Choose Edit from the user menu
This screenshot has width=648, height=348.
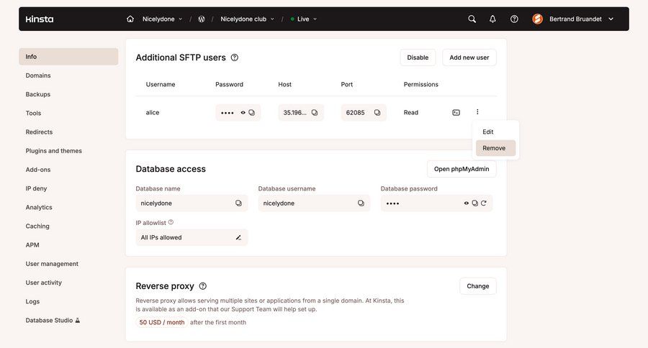pyautogui.click(x=495, y=132)
